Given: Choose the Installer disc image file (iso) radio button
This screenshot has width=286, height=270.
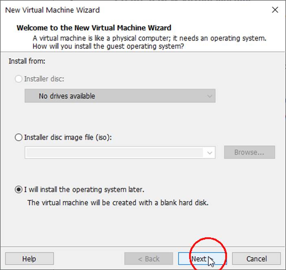Looking at the screenshot, I should tap(19, 137).
